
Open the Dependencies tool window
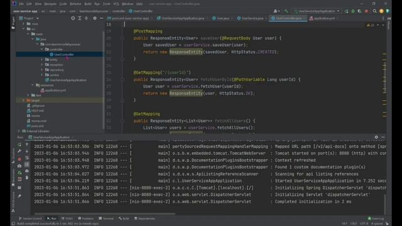pyautogui.click(x=144, y=218)
